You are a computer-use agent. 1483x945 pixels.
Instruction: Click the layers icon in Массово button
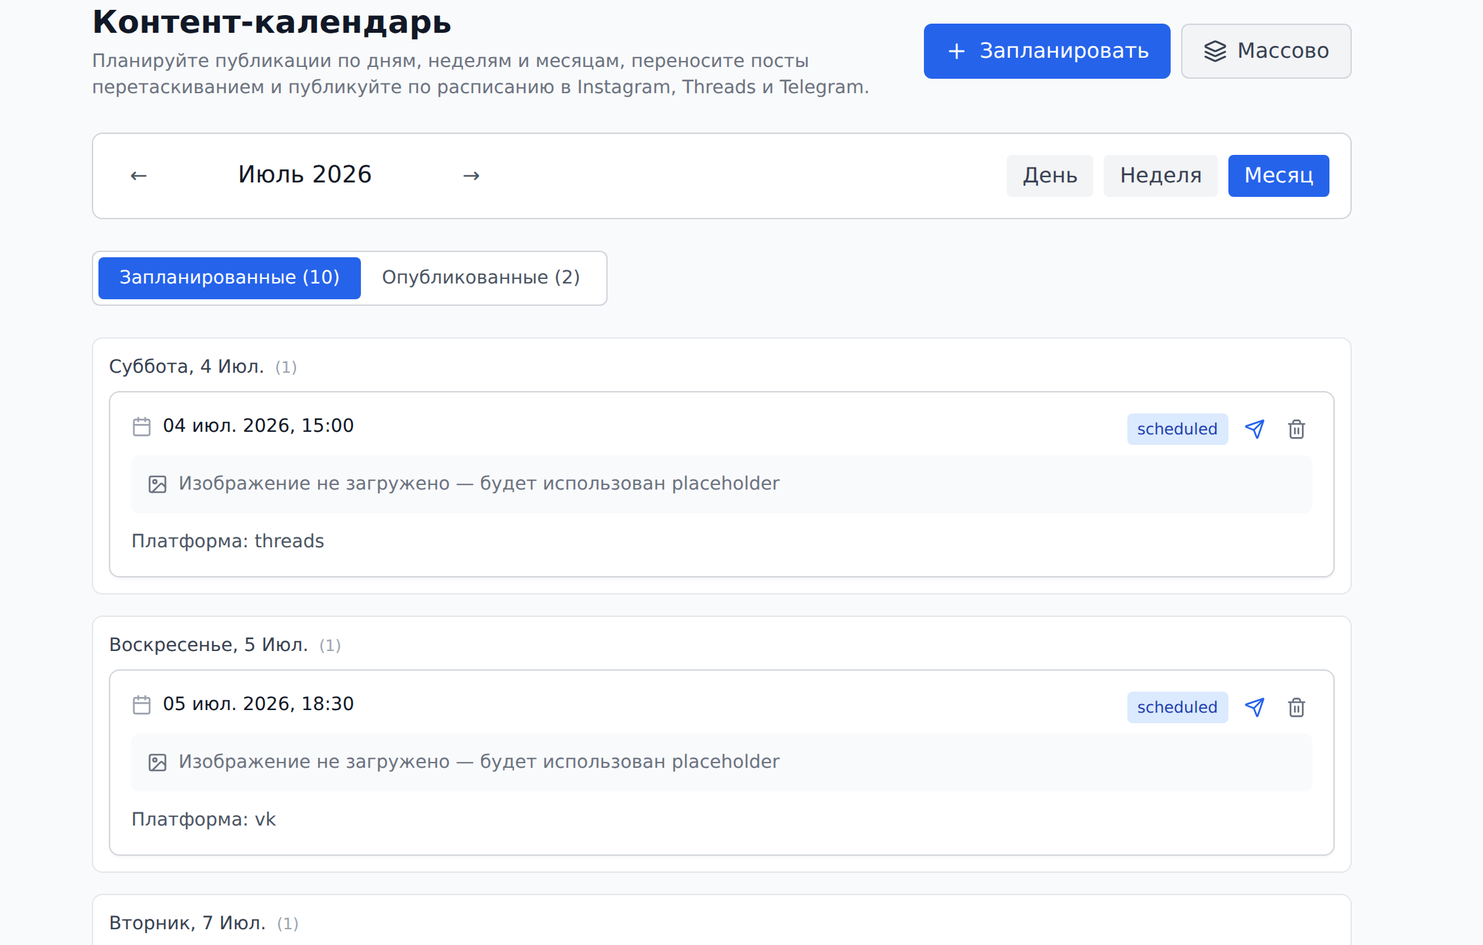pyautogui.click(x=1215, y=51)
